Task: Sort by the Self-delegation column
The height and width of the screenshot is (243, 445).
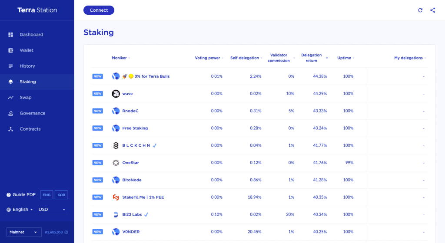Action: point(246,58)
